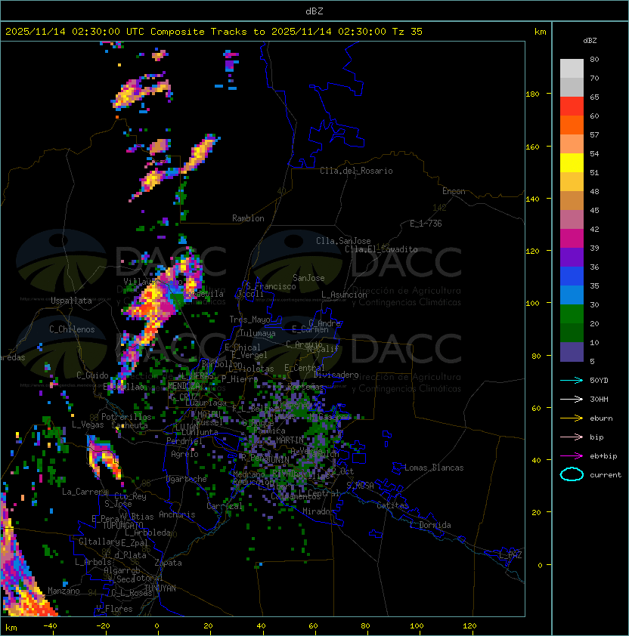This screenshot has width=629, height=636.
Task: Click the 100 km tick on vertical axis
Action: click(x=532, y=303)
